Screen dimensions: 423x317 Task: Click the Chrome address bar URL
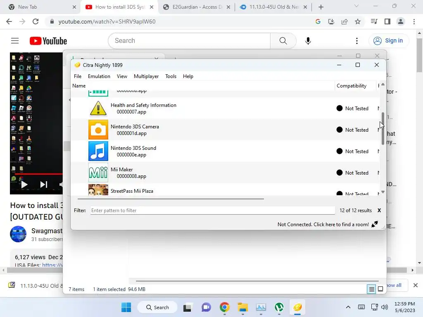tap(107, 21)
